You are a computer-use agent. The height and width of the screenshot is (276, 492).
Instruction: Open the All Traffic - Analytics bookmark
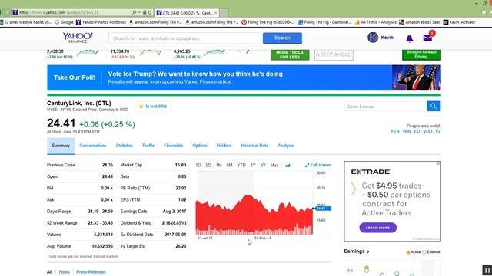(376, 22)
